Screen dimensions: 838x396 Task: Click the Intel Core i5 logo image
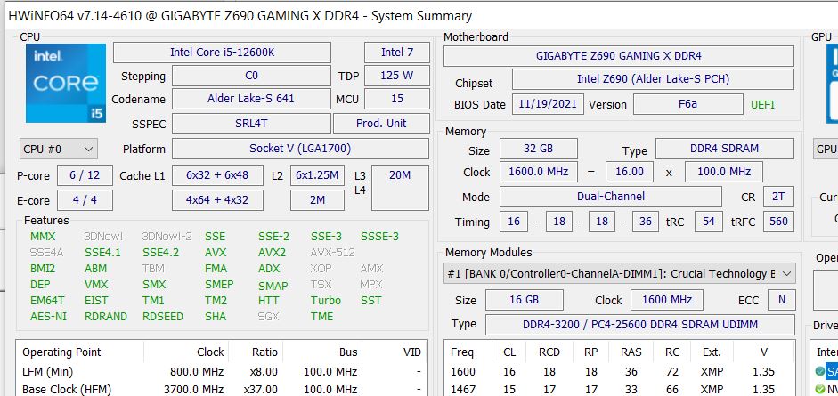coord(66,84)
